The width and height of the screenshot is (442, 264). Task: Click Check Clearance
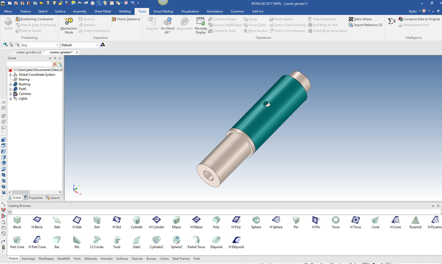[126, 19]
